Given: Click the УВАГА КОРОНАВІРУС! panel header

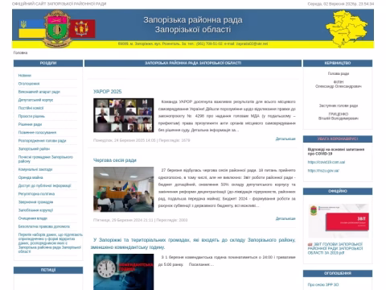Looking at the screenshot, I should 338,139.
